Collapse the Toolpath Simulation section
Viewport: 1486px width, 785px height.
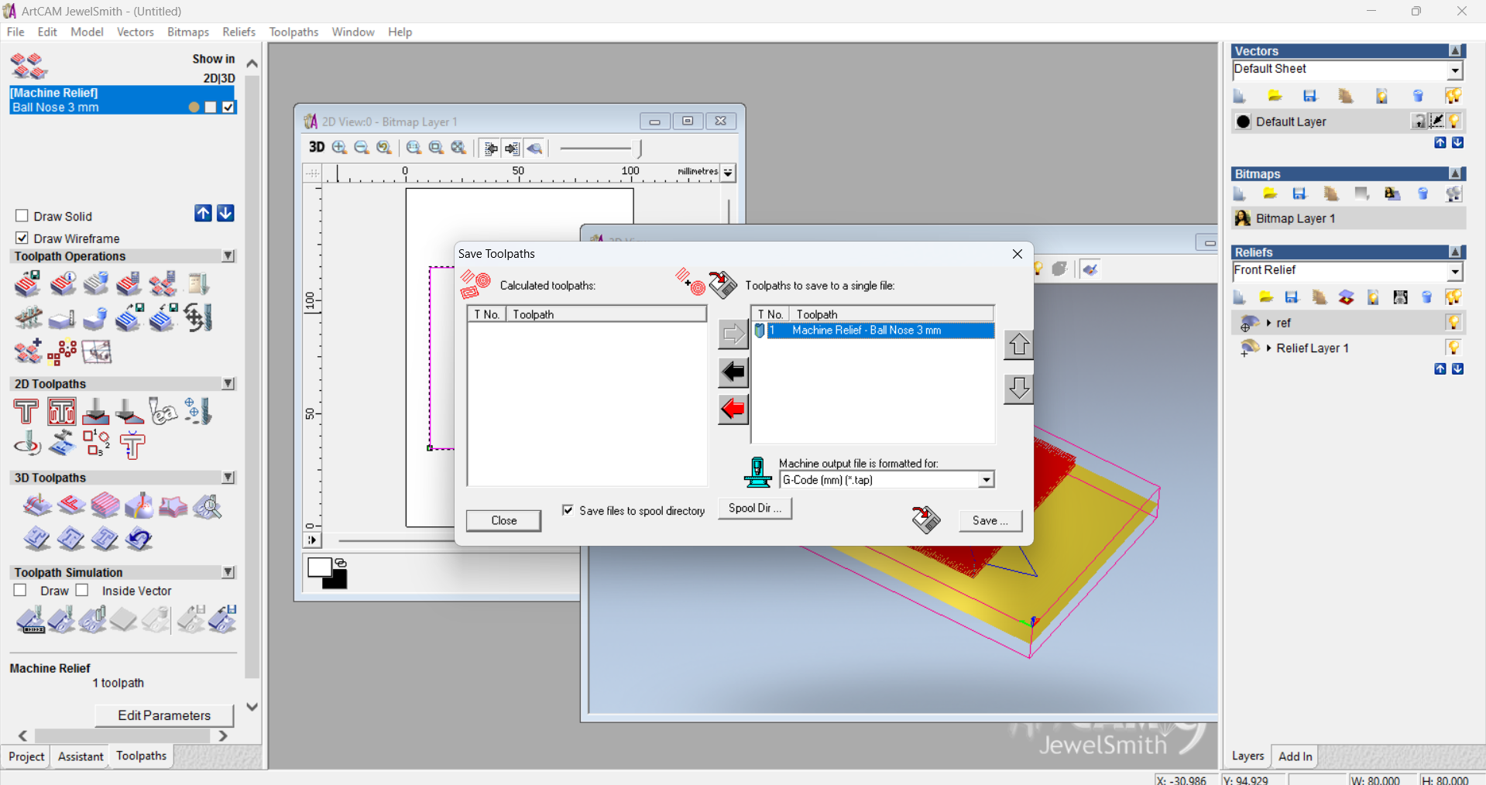click(228, 572)
